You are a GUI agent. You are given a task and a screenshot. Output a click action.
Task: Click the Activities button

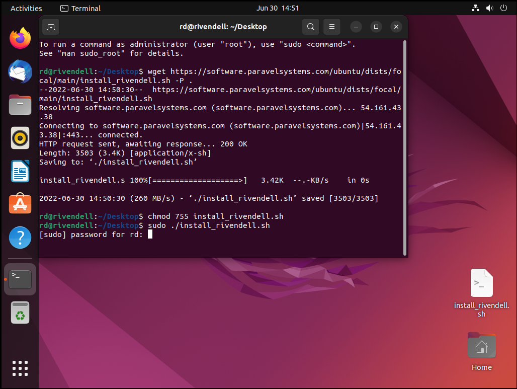click(26, 8)
